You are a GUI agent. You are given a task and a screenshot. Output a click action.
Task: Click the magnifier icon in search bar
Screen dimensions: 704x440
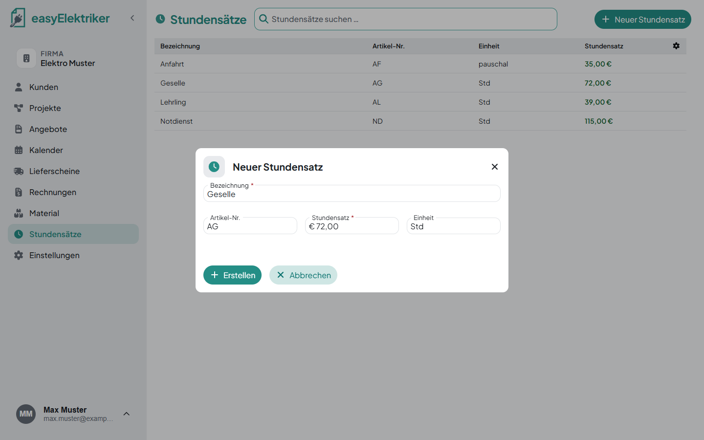point(264,19)
